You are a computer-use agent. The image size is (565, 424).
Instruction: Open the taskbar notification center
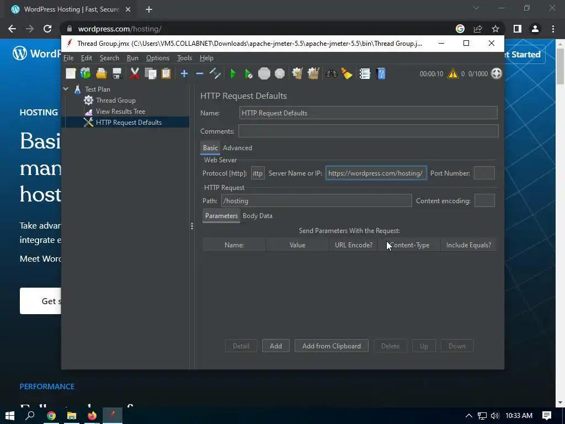coord(547,416)
